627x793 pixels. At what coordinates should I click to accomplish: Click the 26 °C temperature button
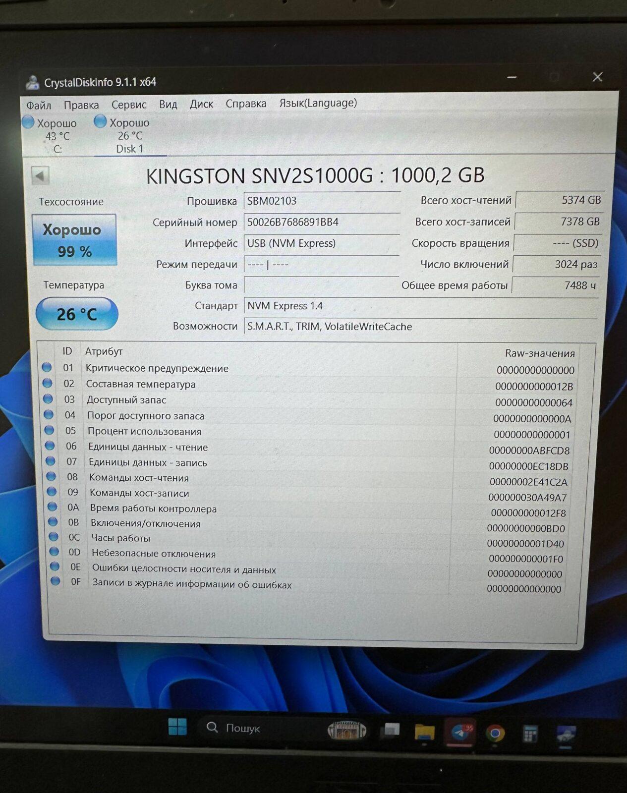point(77,314)
